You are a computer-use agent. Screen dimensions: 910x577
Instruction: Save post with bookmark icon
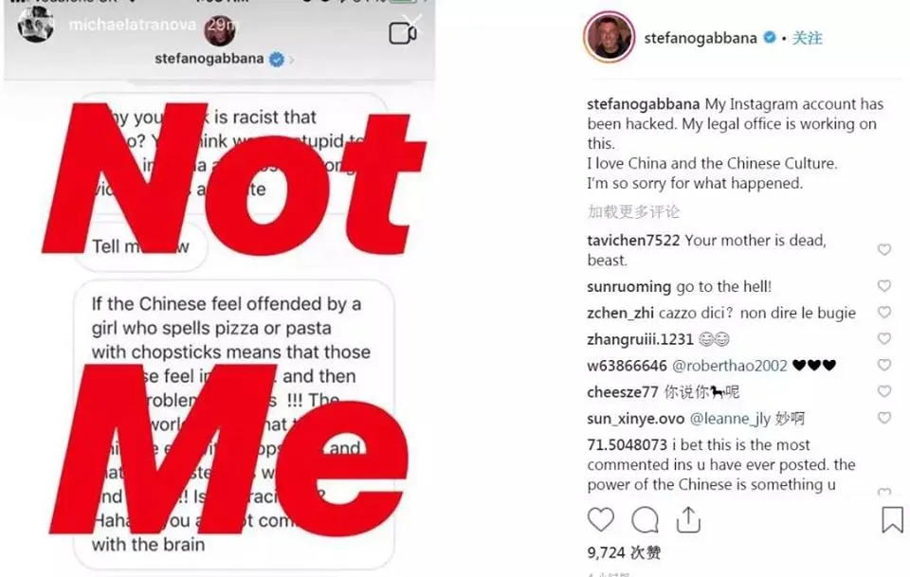pos(892,519)
